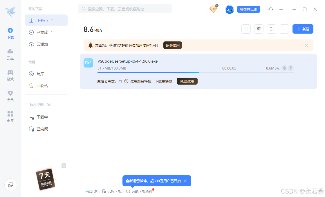Open 下载计划 download schedule
The height and width of the screenshot is (197, 325).
click(x=90, y=191)
